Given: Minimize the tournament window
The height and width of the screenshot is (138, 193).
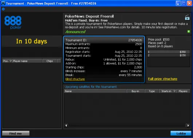Looking at the screenshot, I should click(x=178, y=3).
